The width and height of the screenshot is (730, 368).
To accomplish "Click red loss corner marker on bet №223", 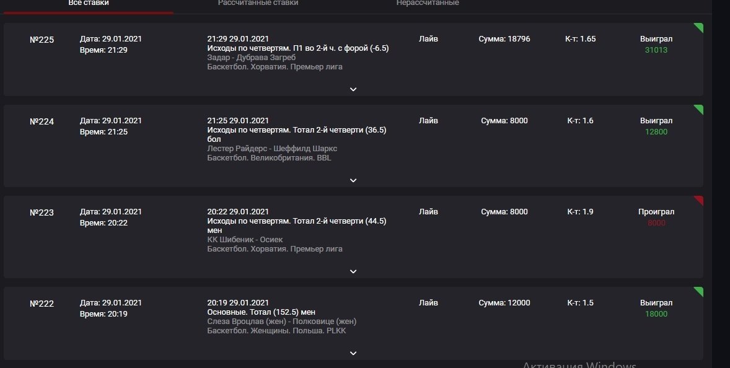I will tap(699, 199).
